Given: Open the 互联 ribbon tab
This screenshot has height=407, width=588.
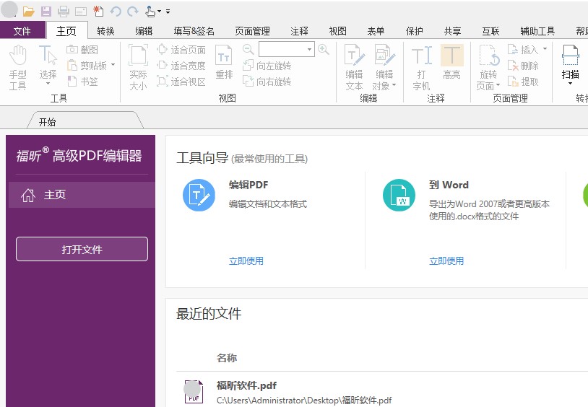Looking at the screenshot, I should click(491, 31).
